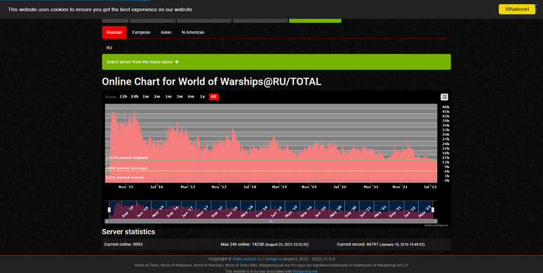This screenshot has height=273, width=543.
Task: Select the All zoom range button
Action: 214,97
